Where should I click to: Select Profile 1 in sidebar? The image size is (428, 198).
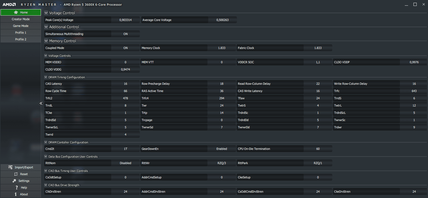coord(21,33)
